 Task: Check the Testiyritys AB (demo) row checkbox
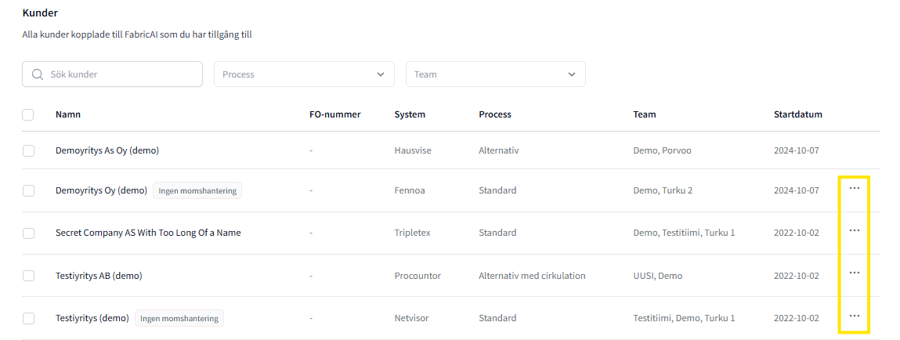tap(29, 276)
